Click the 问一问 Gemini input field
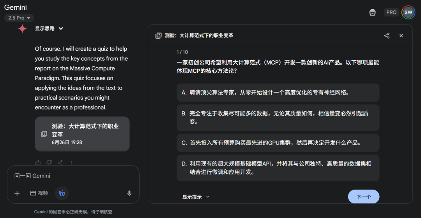 click(x=73, y=176)
